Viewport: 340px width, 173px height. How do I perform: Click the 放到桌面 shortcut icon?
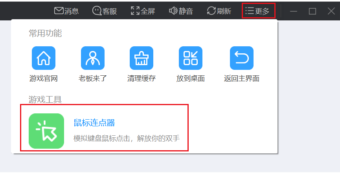[191, 58]
